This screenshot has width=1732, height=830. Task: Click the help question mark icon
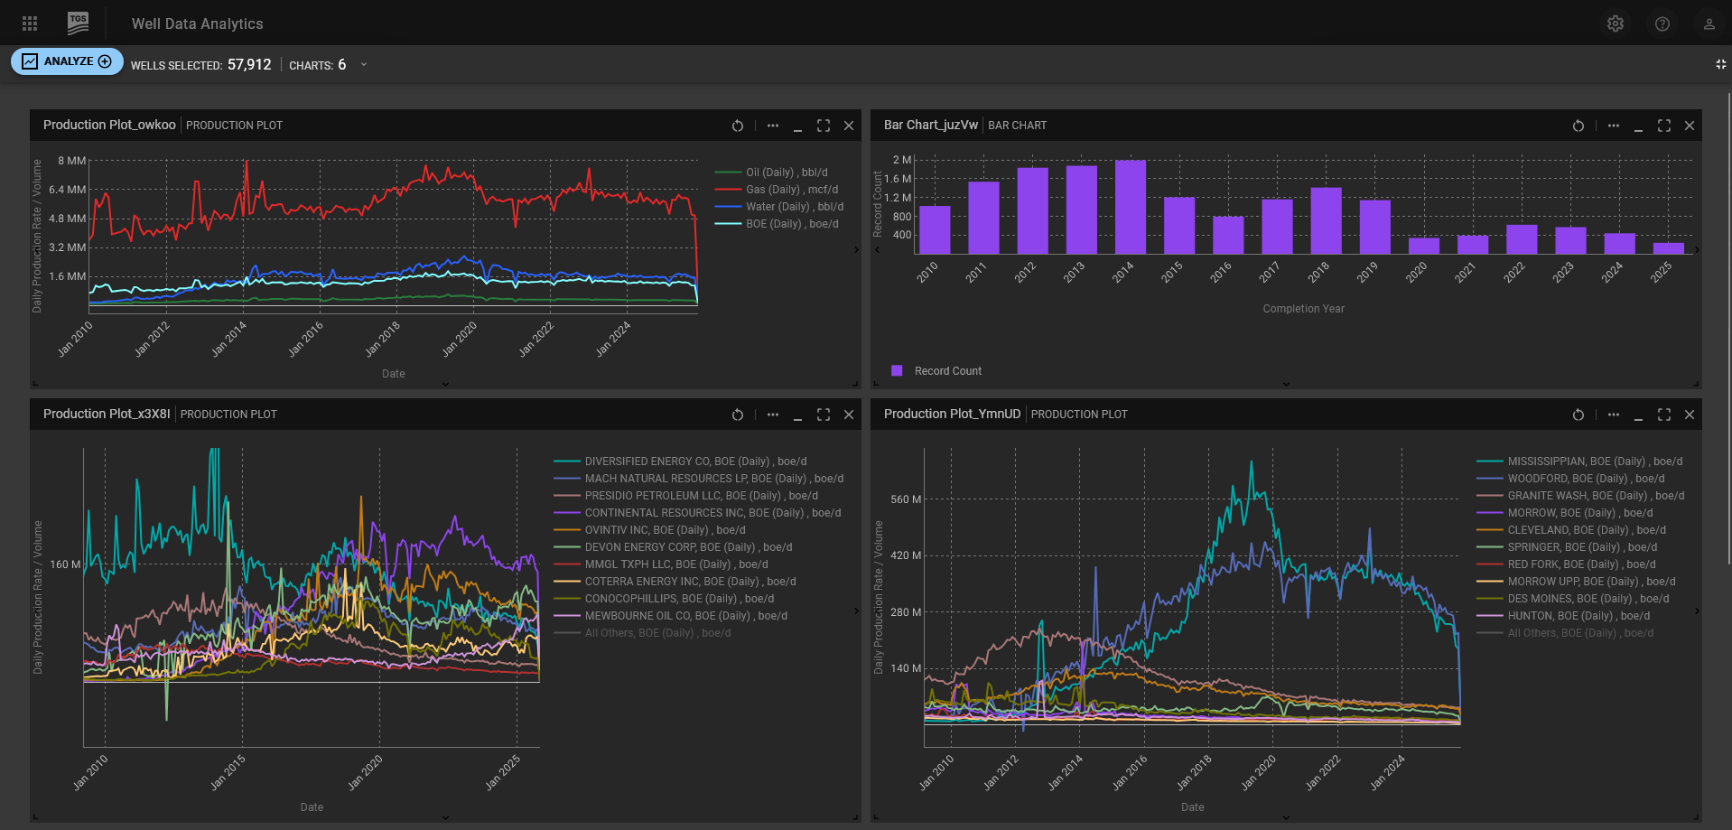coord(1662,23)
